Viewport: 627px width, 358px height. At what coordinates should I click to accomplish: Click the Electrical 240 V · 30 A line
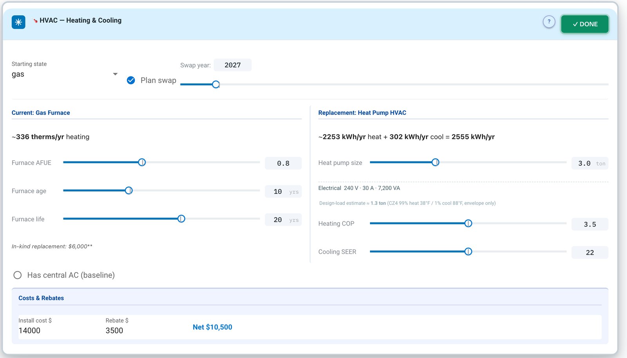pos(359,188)
